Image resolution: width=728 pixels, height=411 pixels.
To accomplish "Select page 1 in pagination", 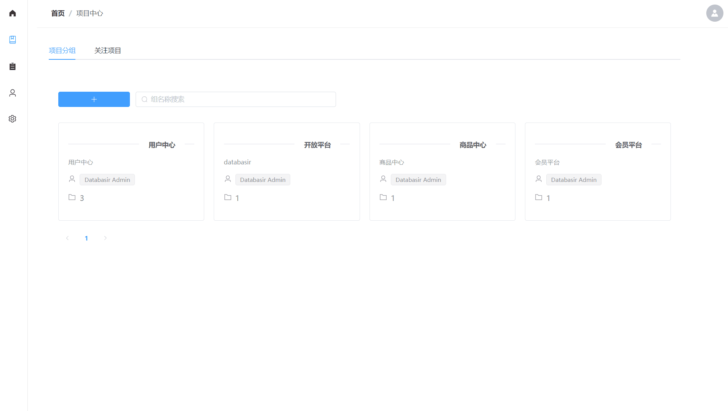I will point(86,238).
